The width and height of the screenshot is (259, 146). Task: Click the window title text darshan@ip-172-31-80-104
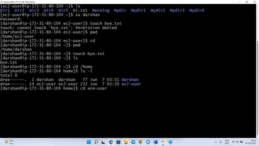click(19, 2)
